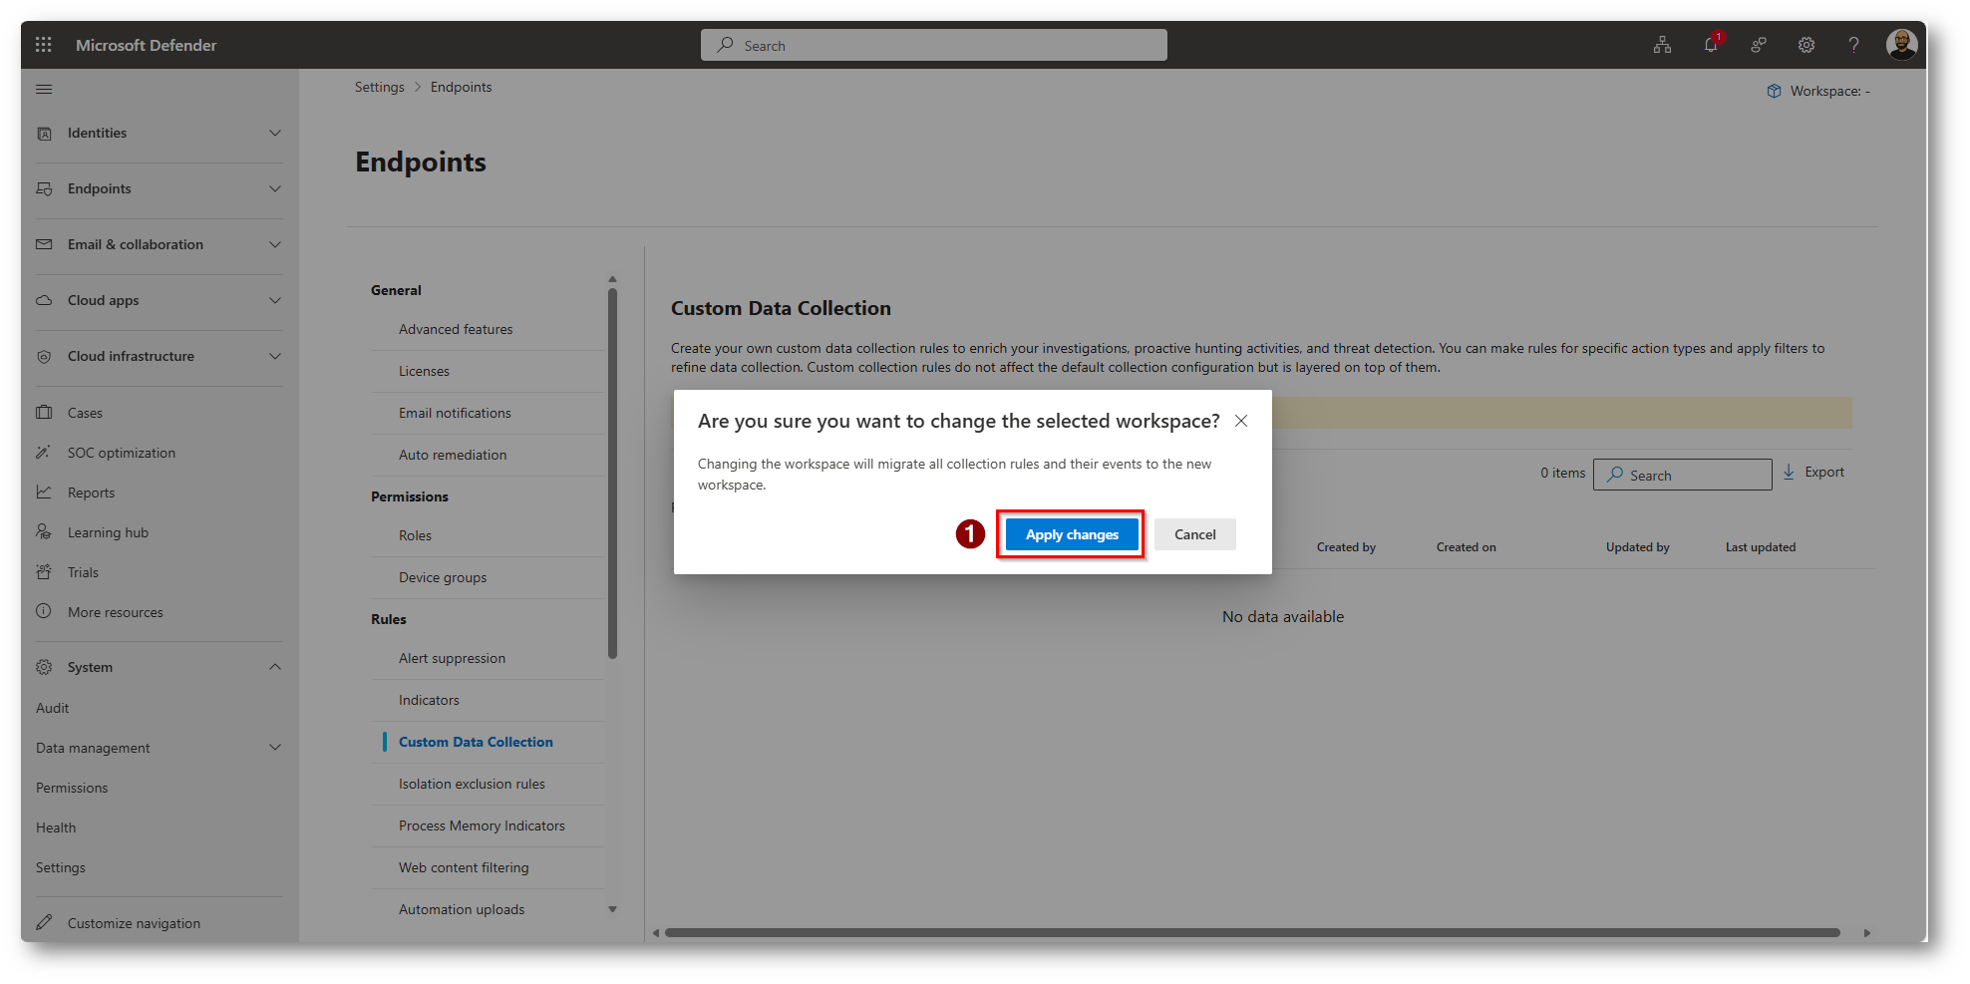Click the Endpoints devices icon in sidebar
This screenshot has width=1970, height=984.
pyautogui.click(x=44, y=189)
